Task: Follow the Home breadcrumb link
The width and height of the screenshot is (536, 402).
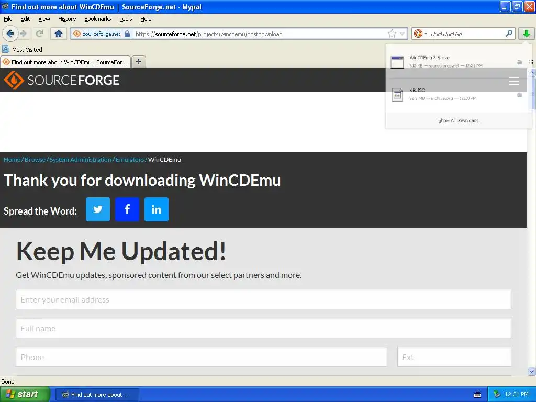Action: (12, 160)
